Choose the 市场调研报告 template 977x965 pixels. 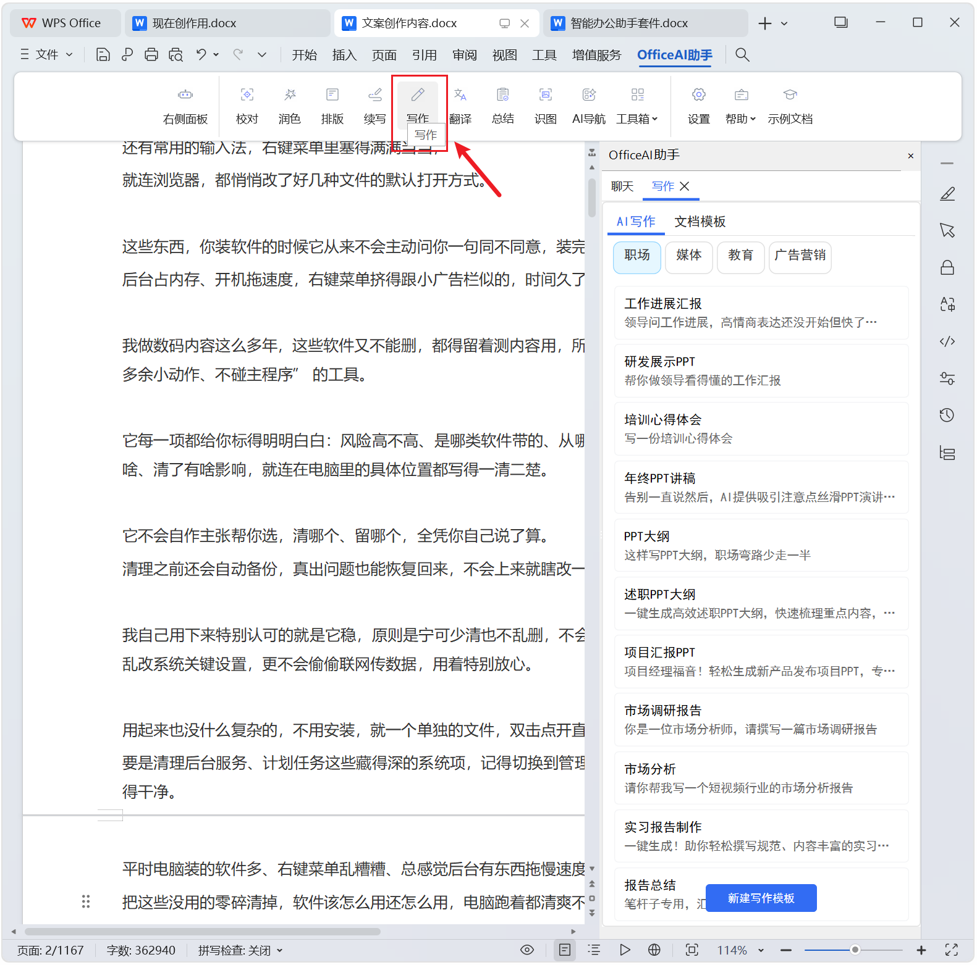[x=761, y=720]
